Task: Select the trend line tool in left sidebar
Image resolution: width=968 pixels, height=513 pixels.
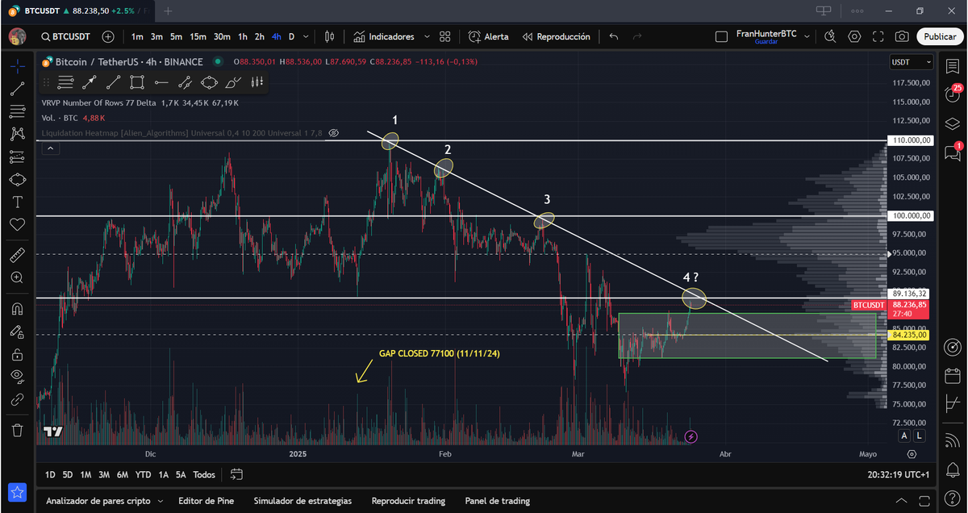Action: click(x=17, y=89)
